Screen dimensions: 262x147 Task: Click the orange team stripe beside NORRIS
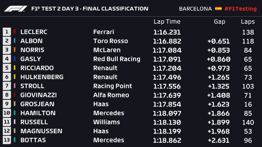pyautogui.click(x=15, y=50)
